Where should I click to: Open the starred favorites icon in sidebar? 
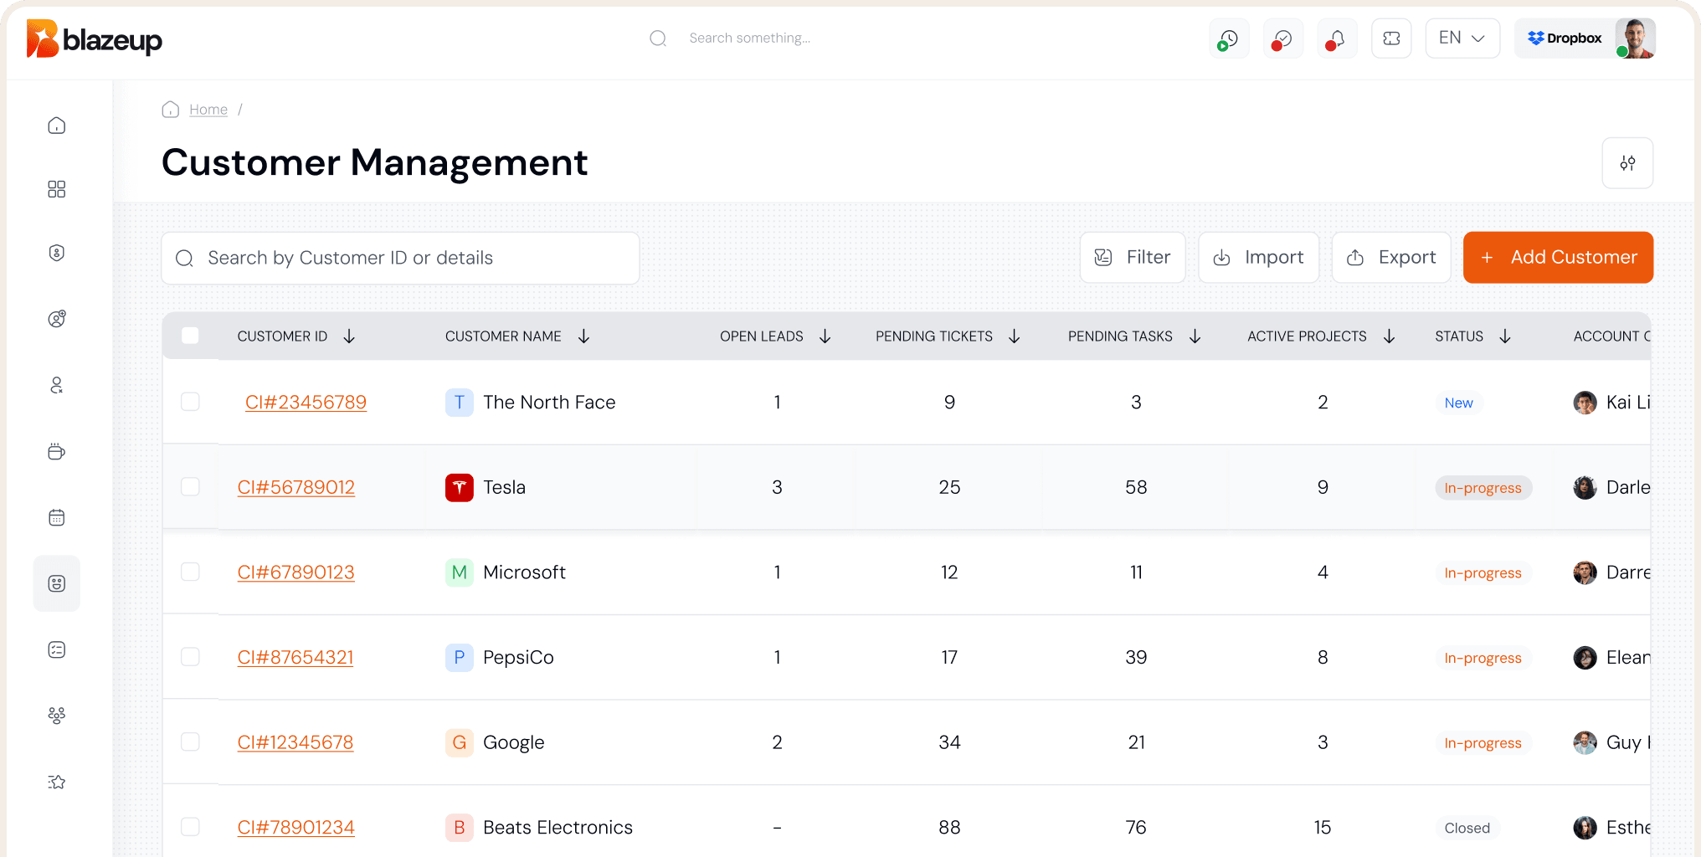[x=57, y=782]
